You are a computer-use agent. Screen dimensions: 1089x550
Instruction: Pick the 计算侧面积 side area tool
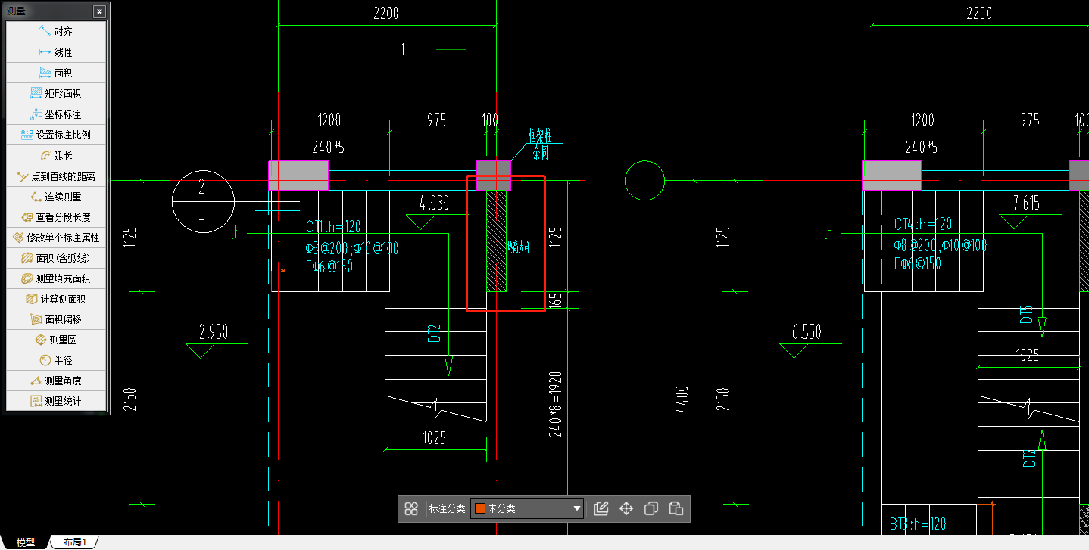pyautogui.click(x=56, y=299)
